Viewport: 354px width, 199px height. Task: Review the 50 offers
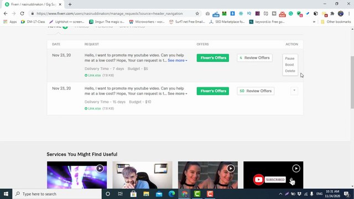[x=256, y=91]
